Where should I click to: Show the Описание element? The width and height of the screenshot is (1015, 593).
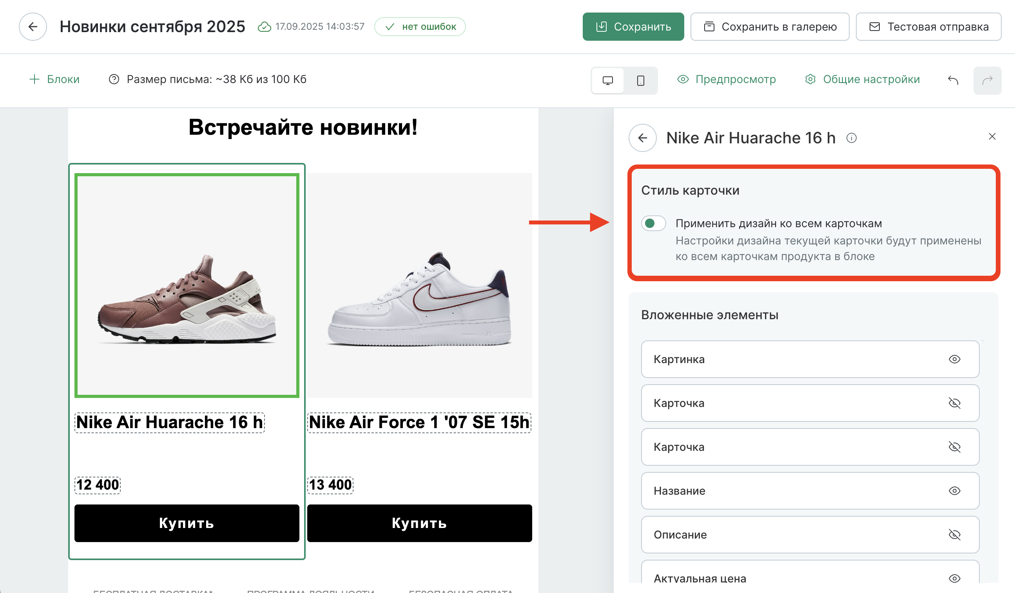(x=954, y=535)
